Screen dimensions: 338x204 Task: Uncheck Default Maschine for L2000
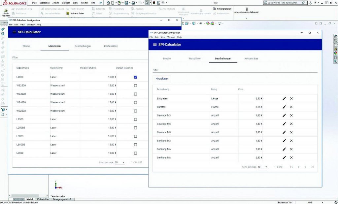click(135, 77)
